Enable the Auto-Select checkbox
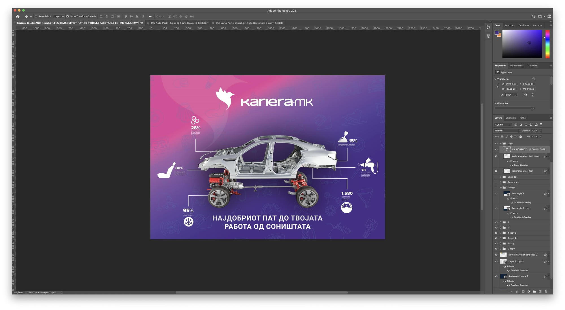Viewport: 565px width, 310px height. pyautogui.click(x=36, y=16)
